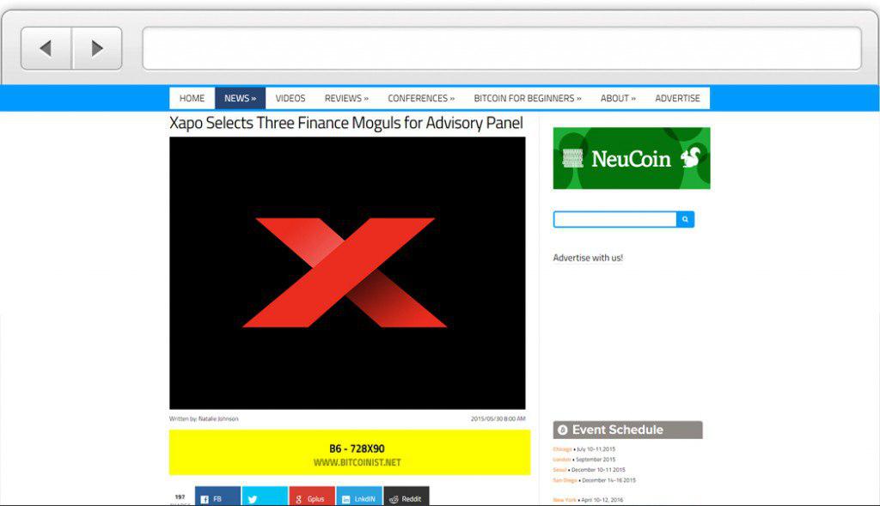Go to the Home page
The width and height of the screenshot is (880, 506).
pyautogui.click(x=192, y=98)
